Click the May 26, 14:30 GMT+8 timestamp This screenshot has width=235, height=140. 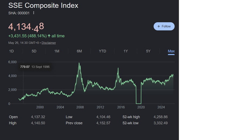[x=23, y=43]
